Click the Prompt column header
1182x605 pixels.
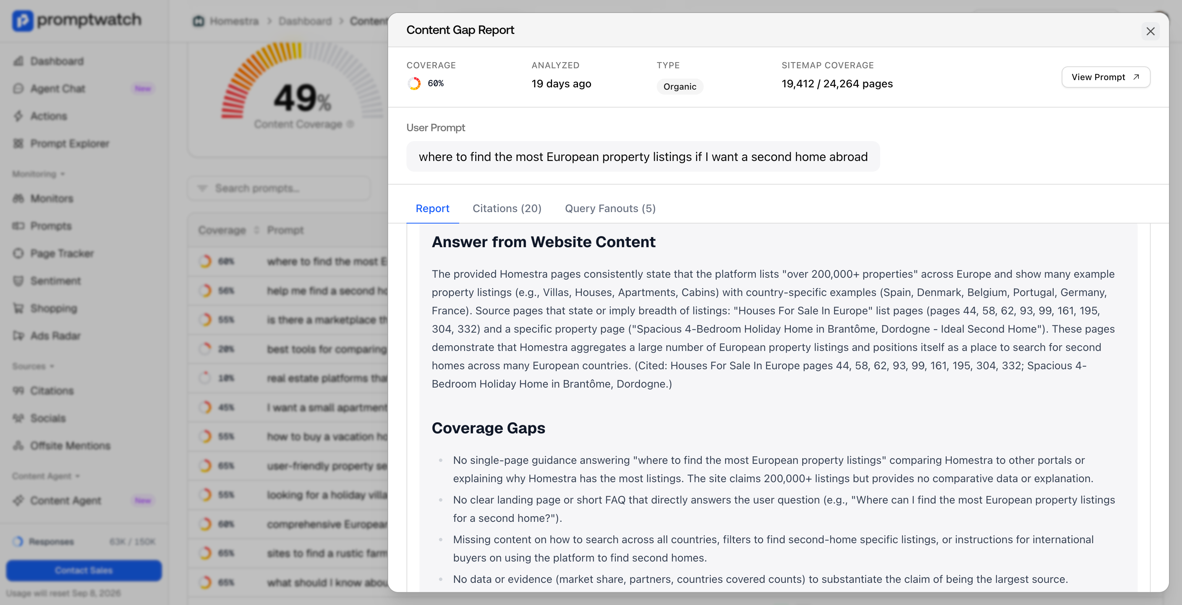click(x=285, y=230)
